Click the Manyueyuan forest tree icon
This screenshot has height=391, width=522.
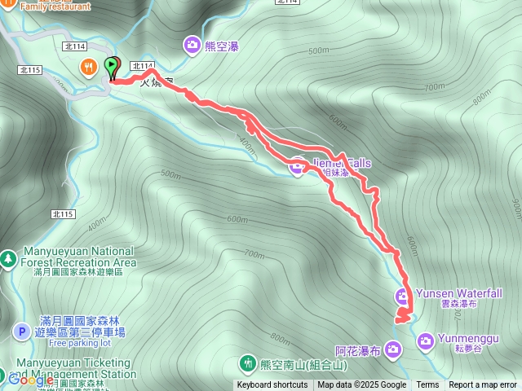8,259
